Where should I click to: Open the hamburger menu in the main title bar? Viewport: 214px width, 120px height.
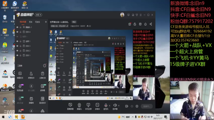point(141,15)
